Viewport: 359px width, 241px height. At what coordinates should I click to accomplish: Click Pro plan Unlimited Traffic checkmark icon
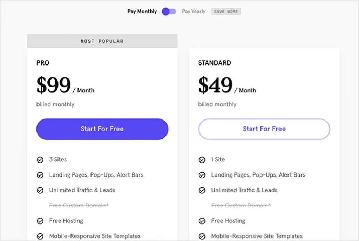tap(40, 190)
